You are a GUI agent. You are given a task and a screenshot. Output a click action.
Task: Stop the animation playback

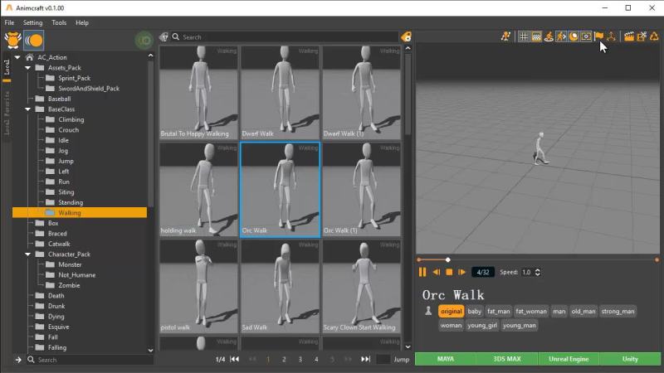point(449,273)
